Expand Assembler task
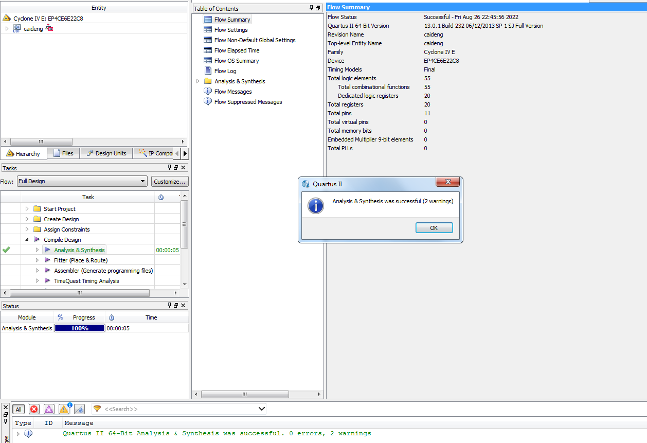 coord(38,271)
